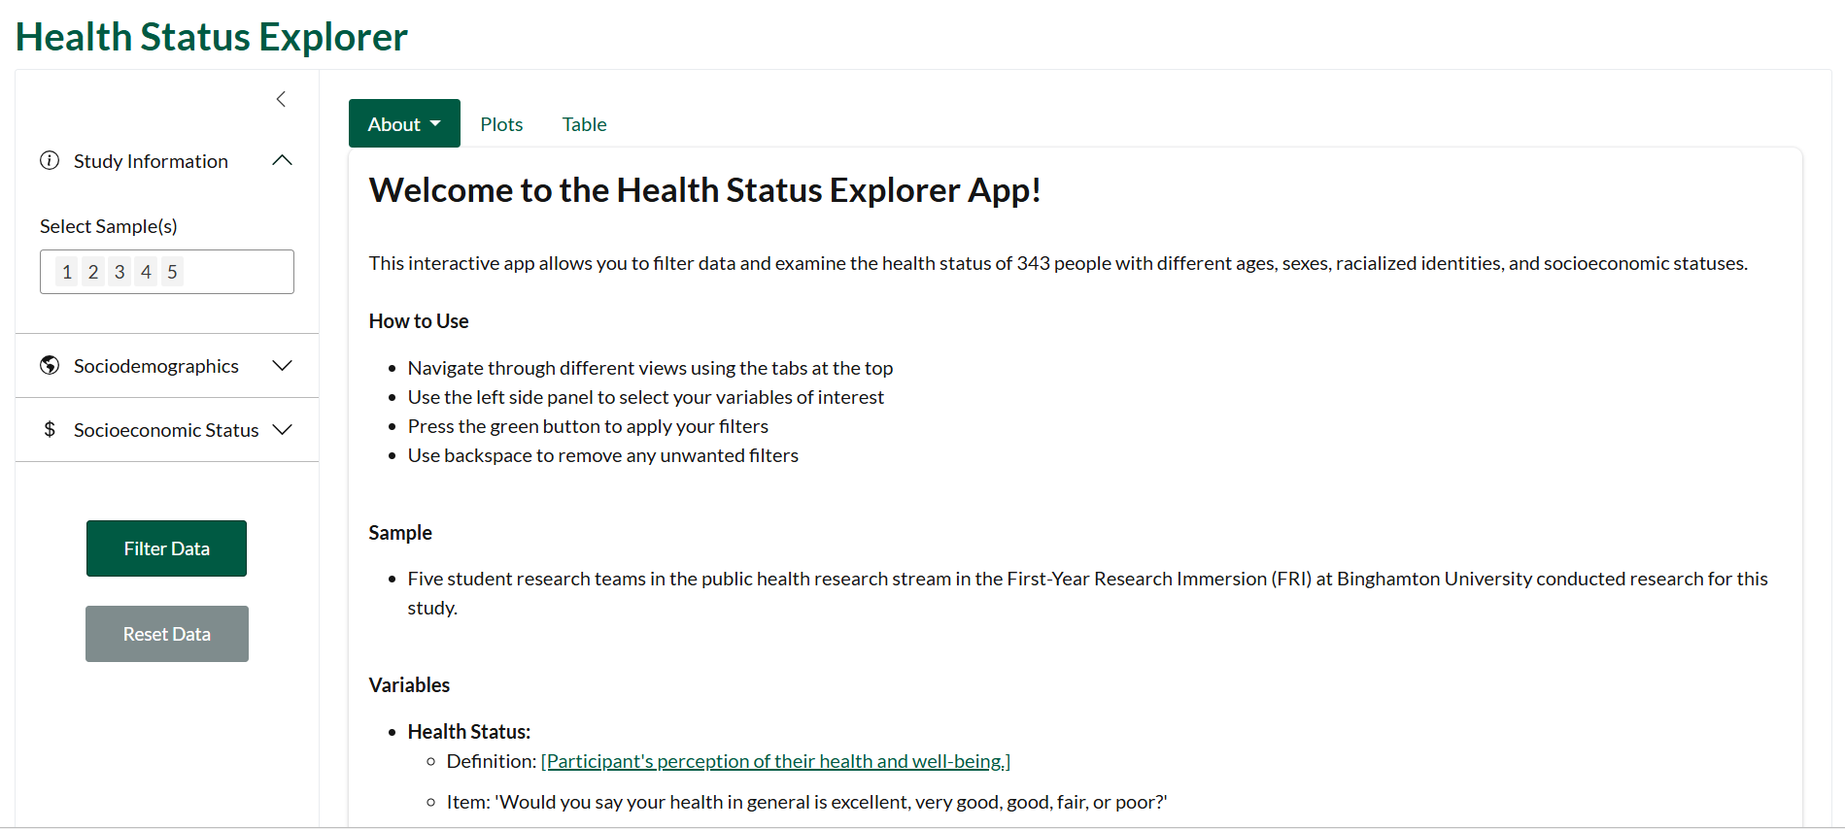Click the 'Health Status:' bullet label
Image resolution: width=1845 pixels, height=829 pixels.
(469, 732)
